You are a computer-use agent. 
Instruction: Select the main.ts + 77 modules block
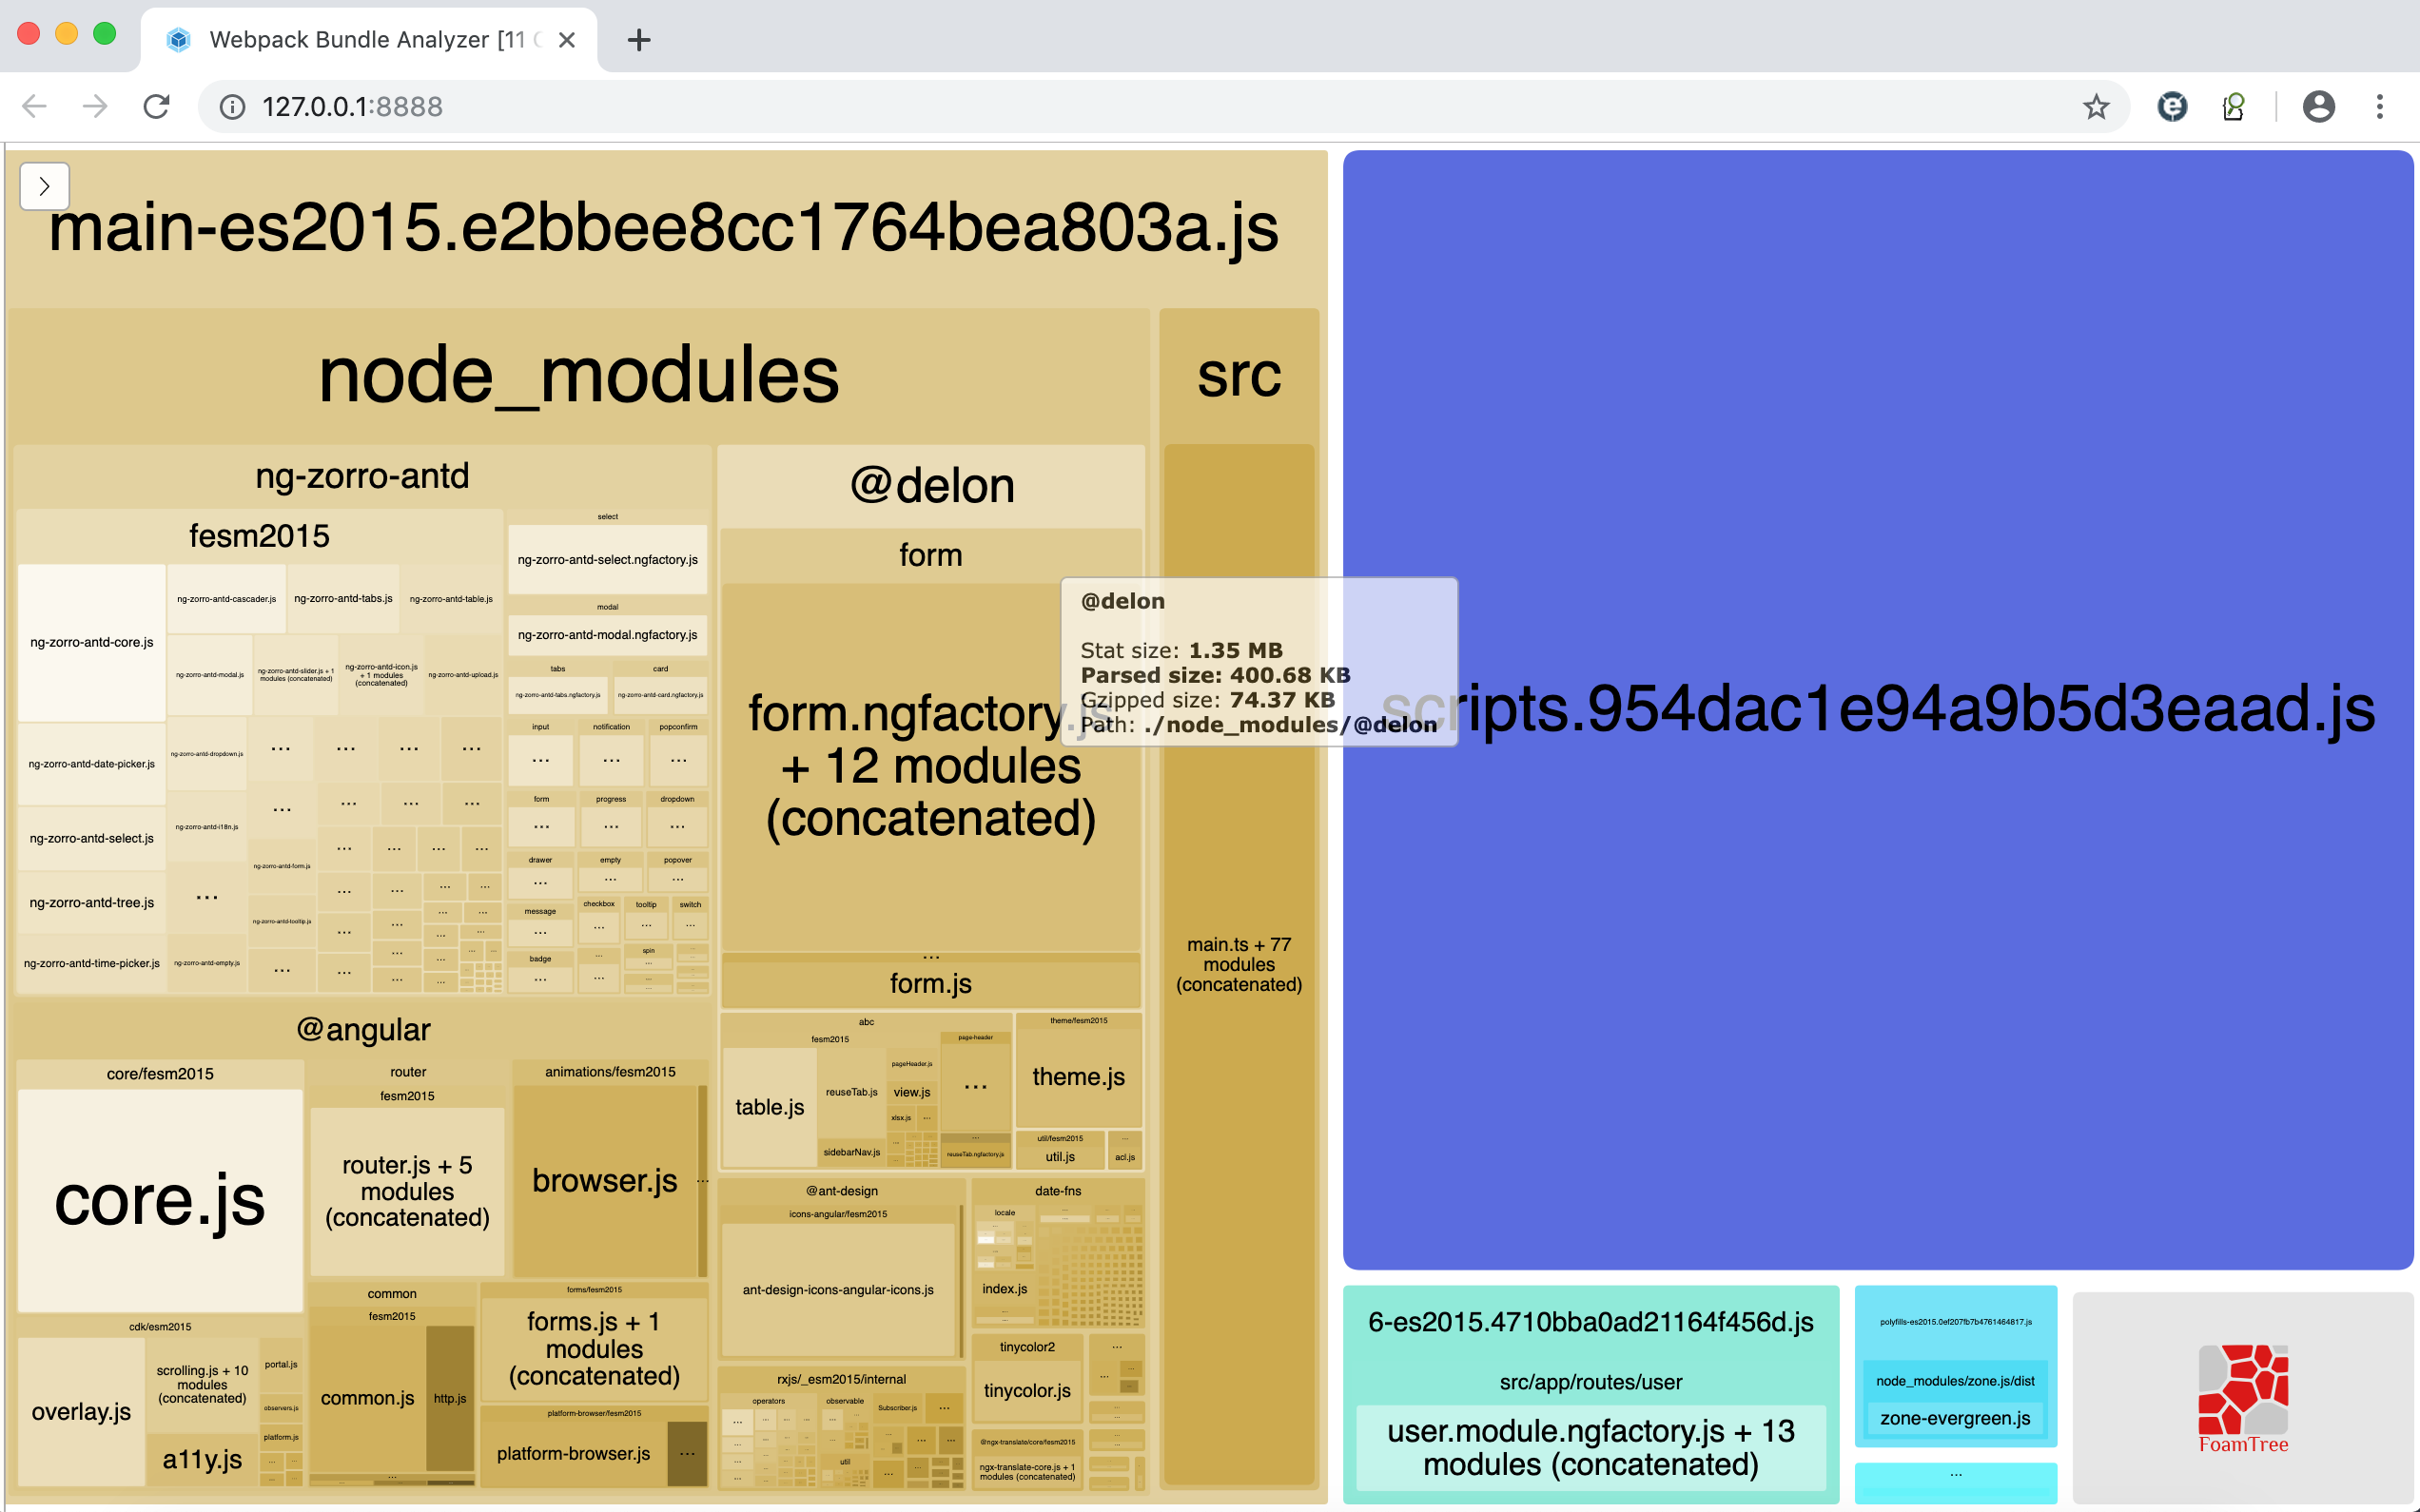[x=1239, y=964]
